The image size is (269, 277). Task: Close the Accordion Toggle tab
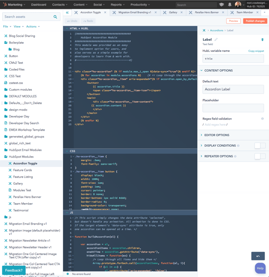(x=105, y=13)
